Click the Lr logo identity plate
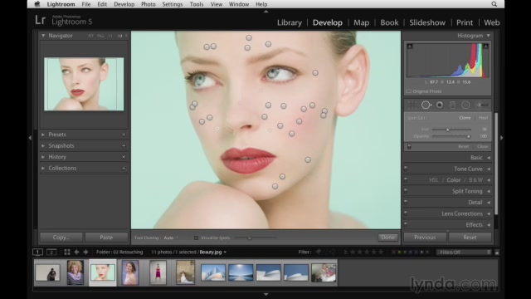531x299 pixels. (40, 20)
